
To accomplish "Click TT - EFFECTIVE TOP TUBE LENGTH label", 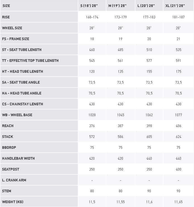I will [x=30, y=61].
